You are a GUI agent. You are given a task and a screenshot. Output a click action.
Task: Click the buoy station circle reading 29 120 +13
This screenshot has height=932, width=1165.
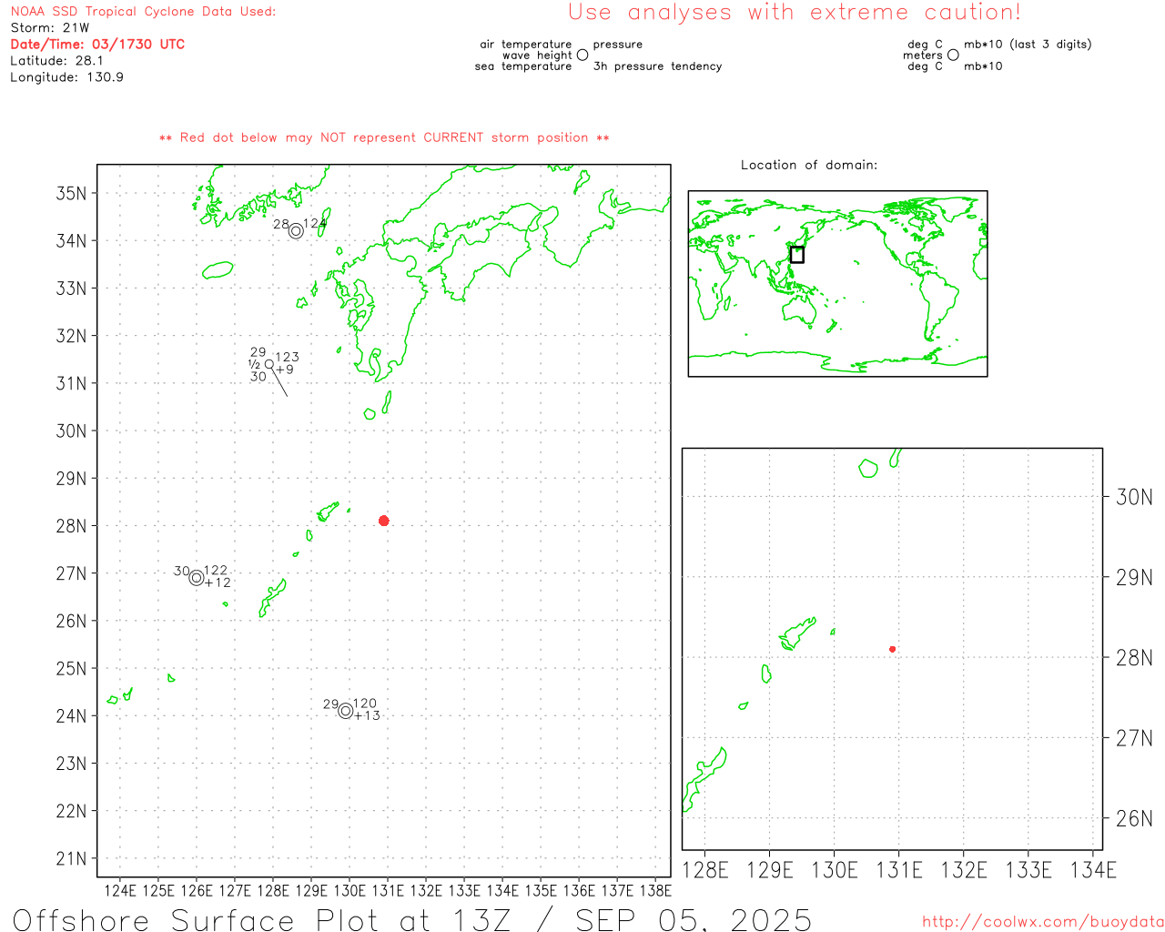point(346,711)
